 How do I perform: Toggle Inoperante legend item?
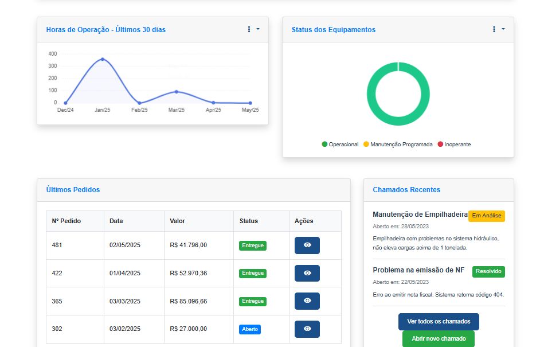tap(454, 145)
